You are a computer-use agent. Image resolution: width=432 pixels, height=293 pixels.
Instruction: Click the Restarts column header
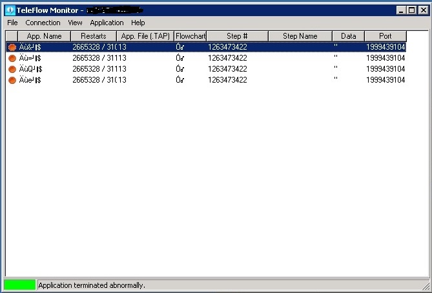pos(94,36)
